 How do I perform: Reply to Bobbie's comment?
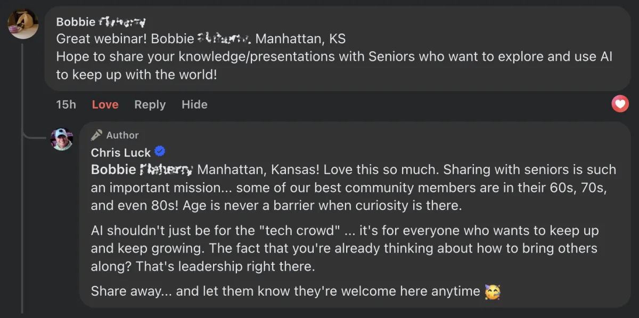[150, 104]
